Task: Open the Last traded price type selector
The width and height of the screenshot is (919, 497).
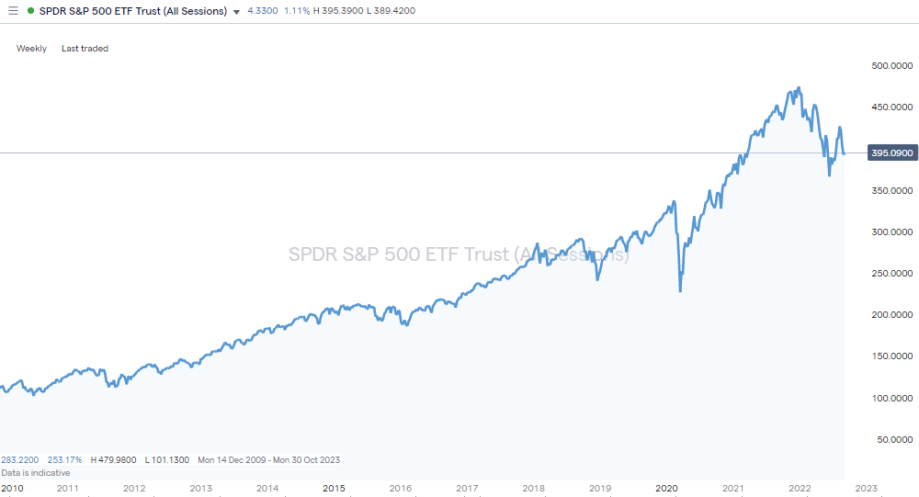Action: pos(85,49)
